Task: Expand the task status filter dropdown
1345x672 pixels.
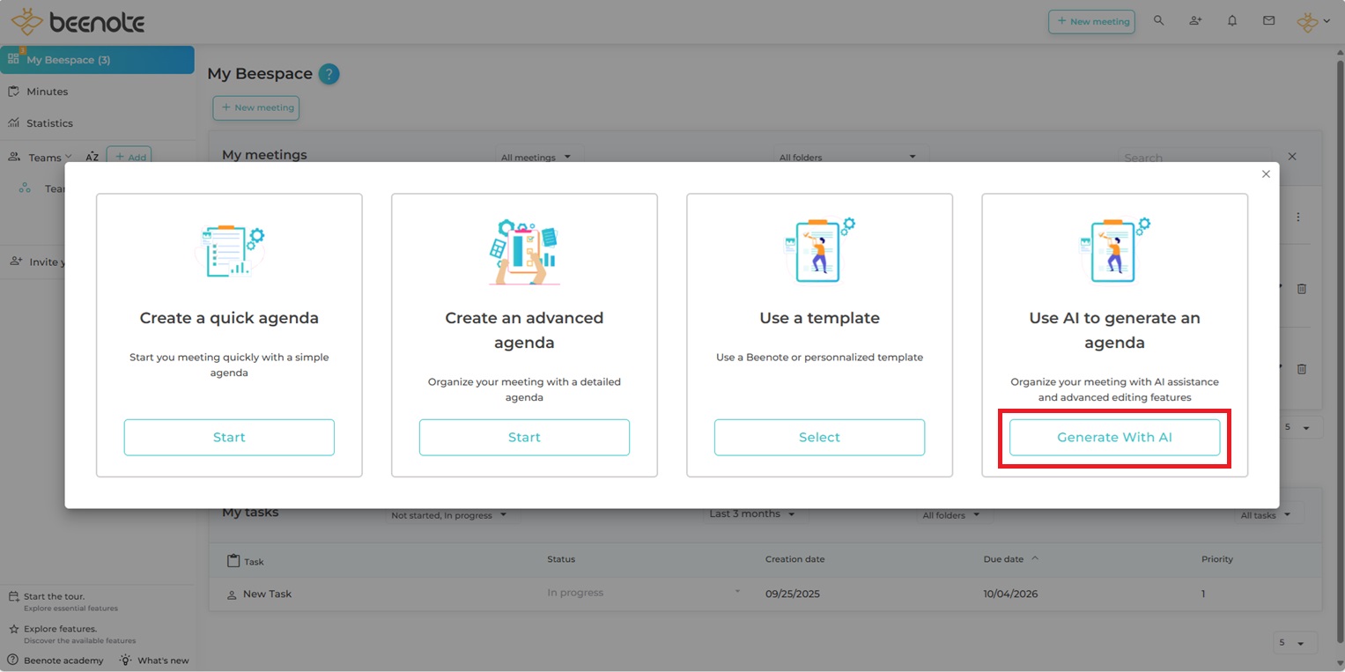Action: pos(449,515)
